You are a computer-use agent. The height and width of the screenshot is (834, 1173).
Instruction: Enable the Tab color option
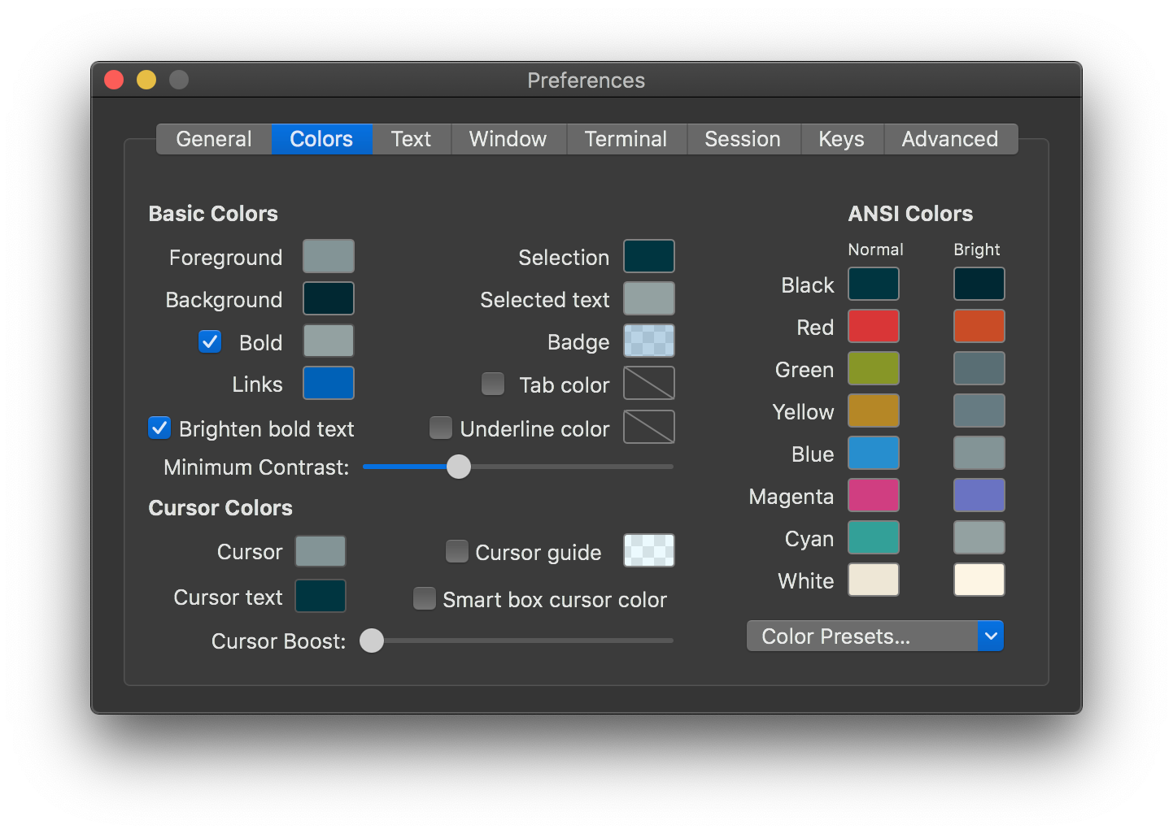[x=493, y=383]
